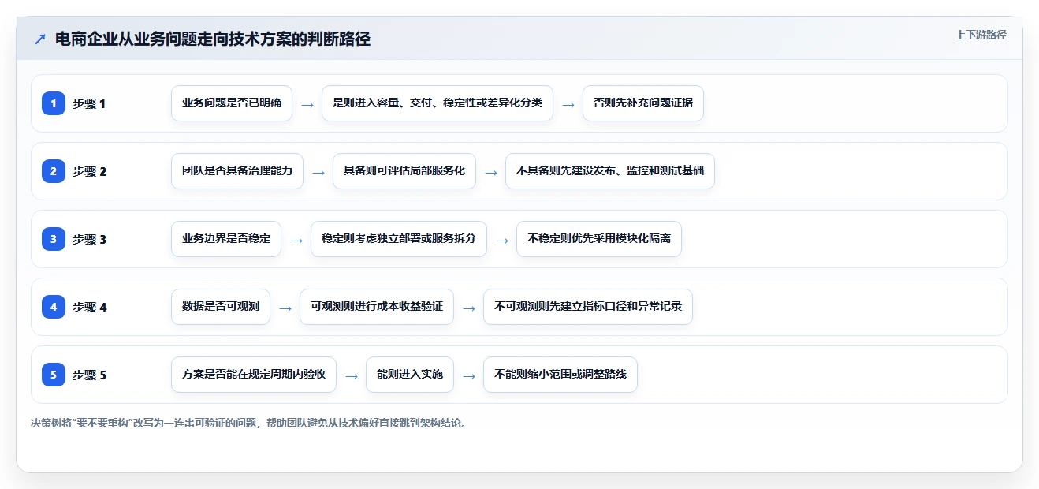Click the 稳定则考虑独立部署或服务拆分 node

click(x=399, y=239)
